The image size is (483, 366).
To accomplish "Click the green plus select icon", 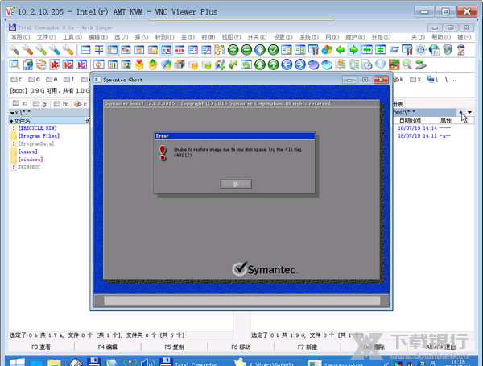I will (x=233, y=50).
